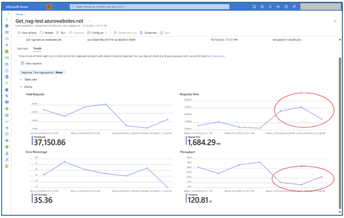Expand the left sidebar menu chevron
This screenshot has height=218, width=344.
click(8, 14)
